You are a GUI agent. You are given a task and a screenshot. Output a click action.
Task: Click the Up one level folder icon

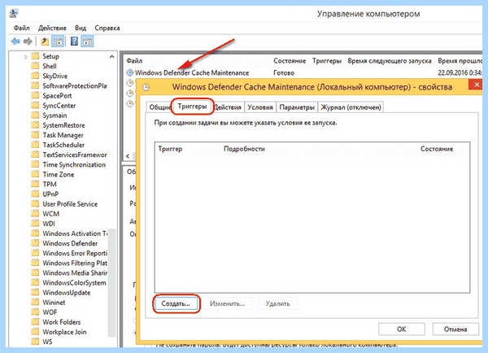click(x=45, y=41)
